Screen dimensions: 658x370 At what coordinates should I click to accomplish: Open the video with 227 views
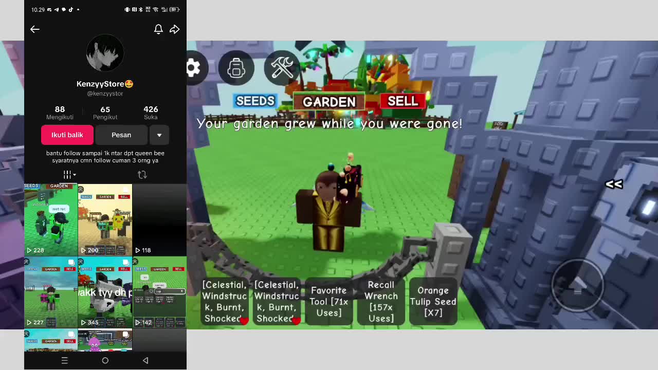[51, 293]
